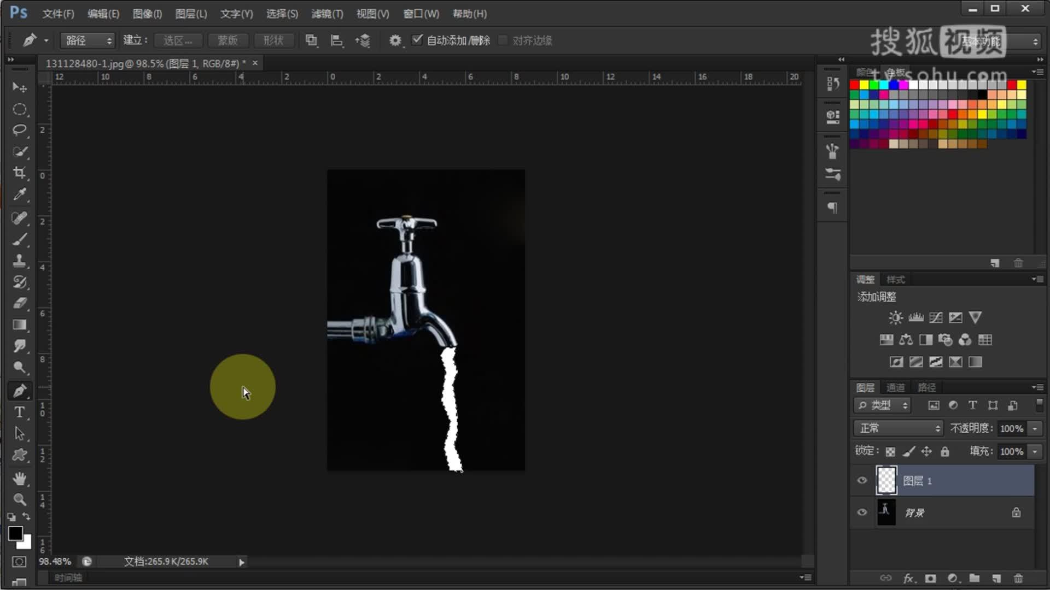Select the Eyedropper tool
1050x590 pixels.
tap(20, 194)
